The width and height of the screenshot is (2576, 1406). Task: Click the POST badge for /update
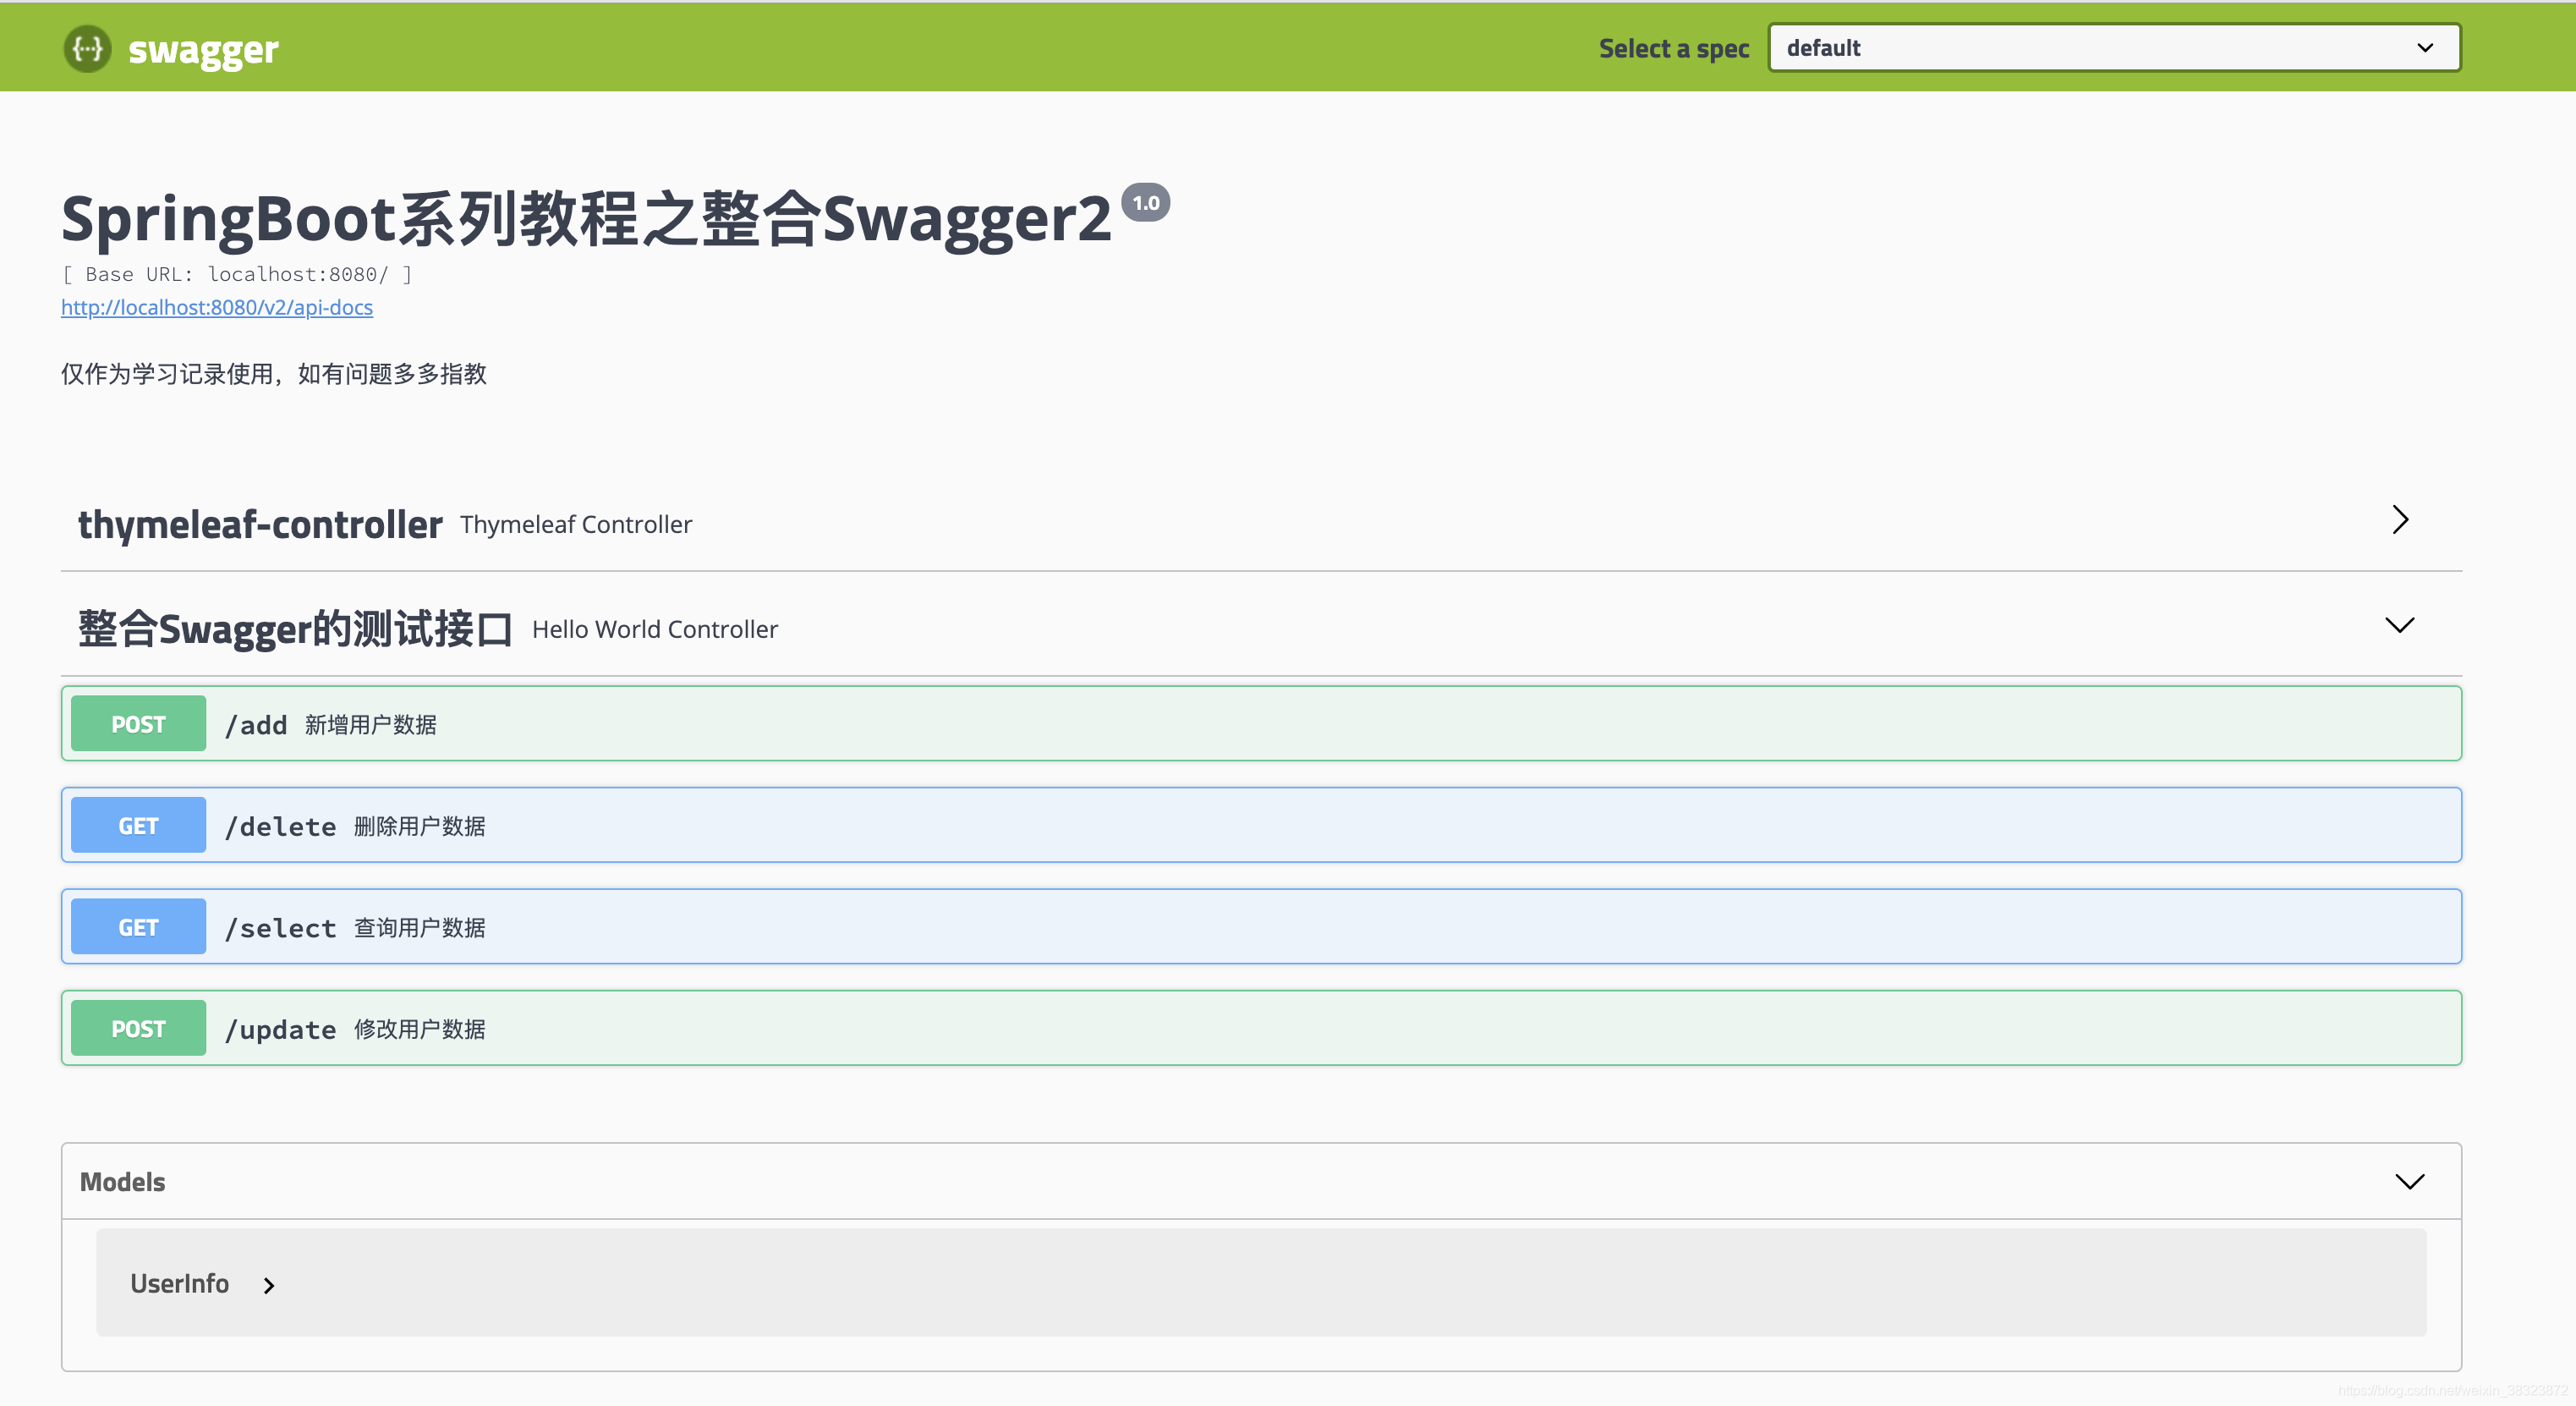point(139,1029)
